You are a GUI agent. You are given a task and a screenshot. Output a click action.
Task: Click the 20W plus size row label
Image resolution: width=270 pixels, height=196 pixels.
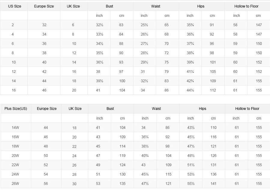pos(15,156)
